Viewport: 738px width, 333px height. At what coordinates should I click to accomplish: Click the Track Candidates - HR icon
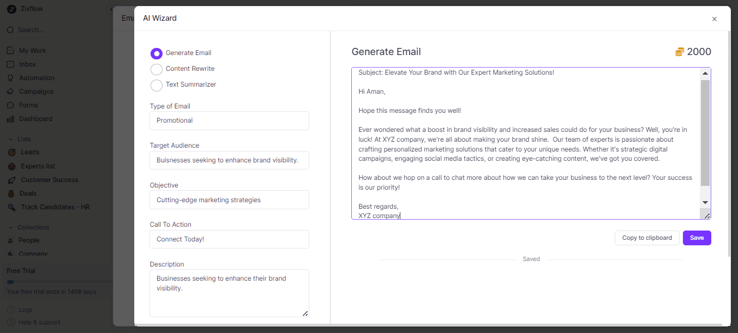pos(12,207)
